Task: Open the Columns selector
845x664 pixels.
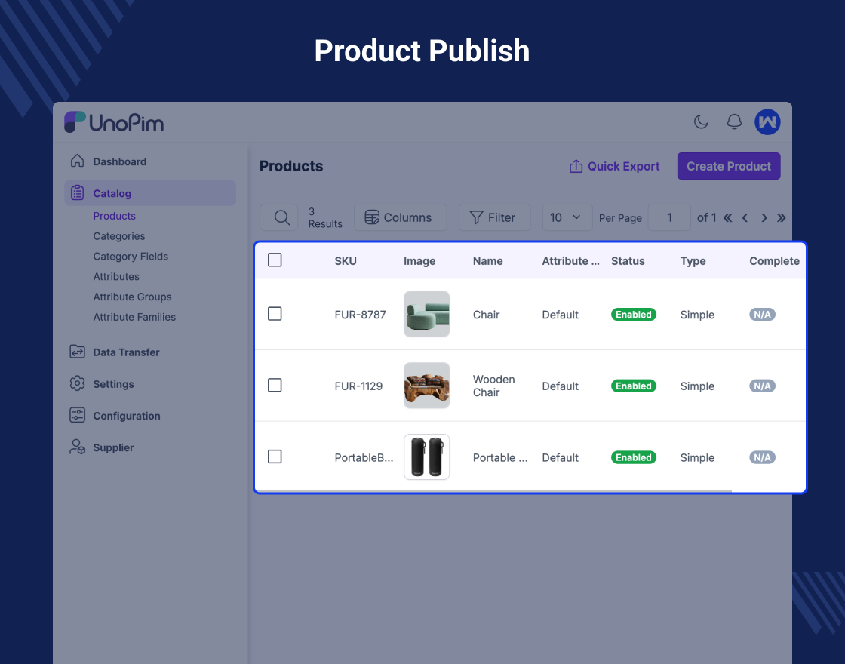Action: tap(400, 217)
